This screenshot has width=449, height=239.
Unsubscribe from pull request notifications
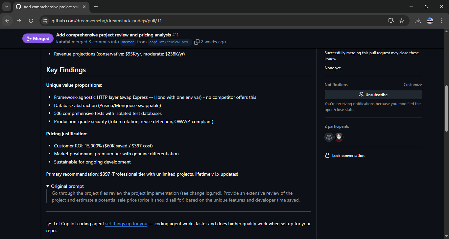pos(373,94)
